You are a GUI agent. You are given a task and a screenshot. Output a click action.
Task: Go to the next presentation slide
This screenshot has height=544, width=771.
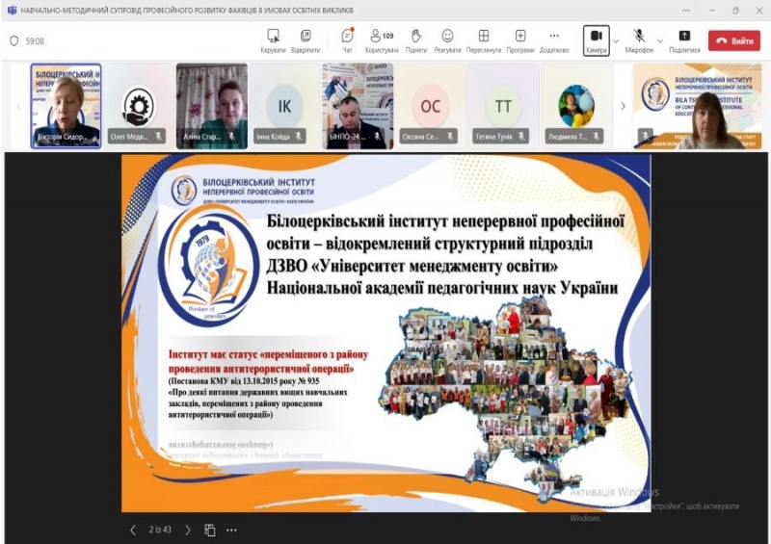point(187,530)
